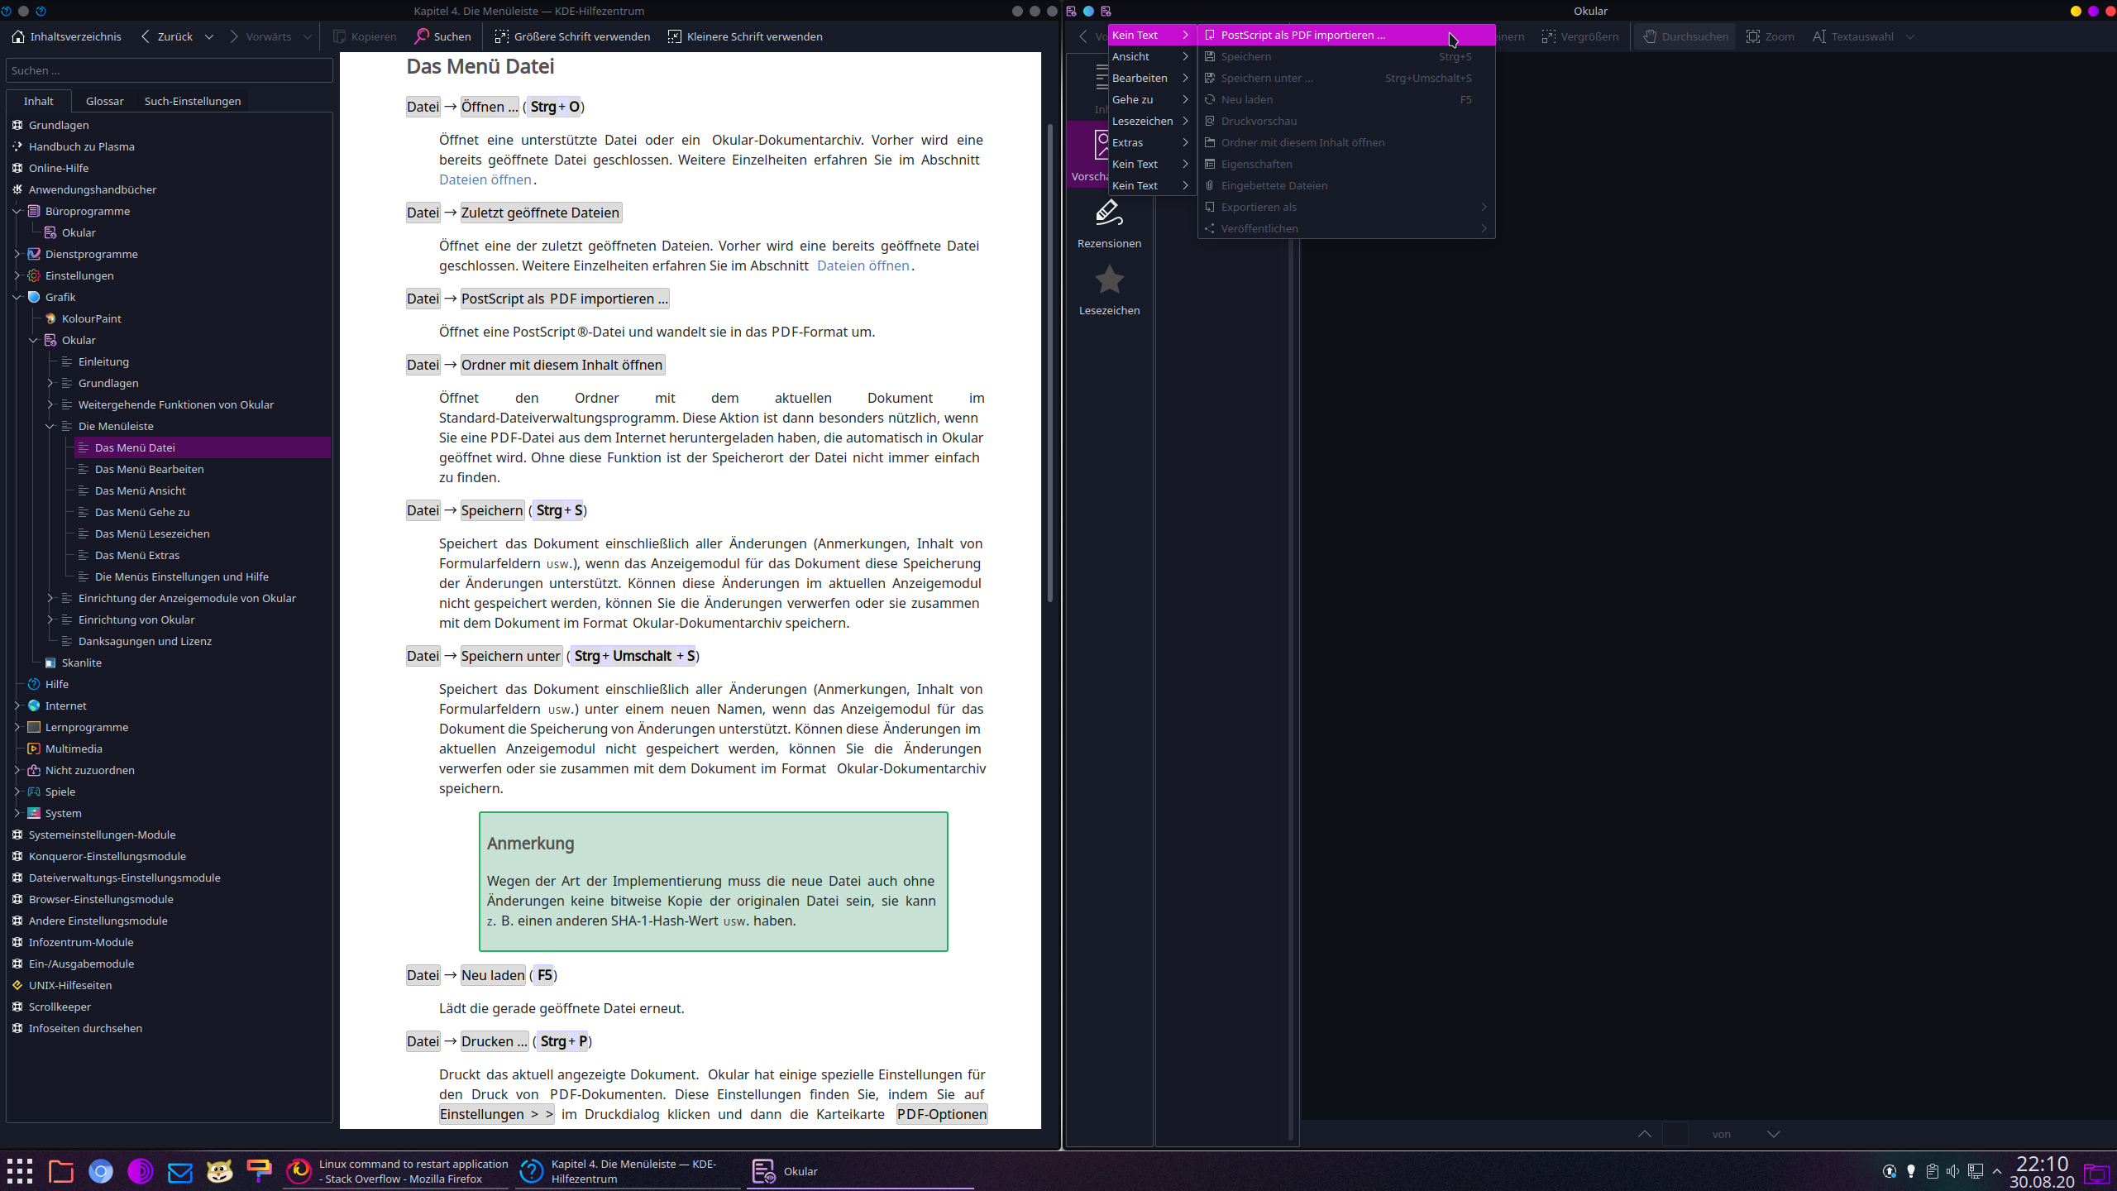
Task: Expand the Dienstprogramme tree node
Action: pyautogui.click(x=17, y=254)
